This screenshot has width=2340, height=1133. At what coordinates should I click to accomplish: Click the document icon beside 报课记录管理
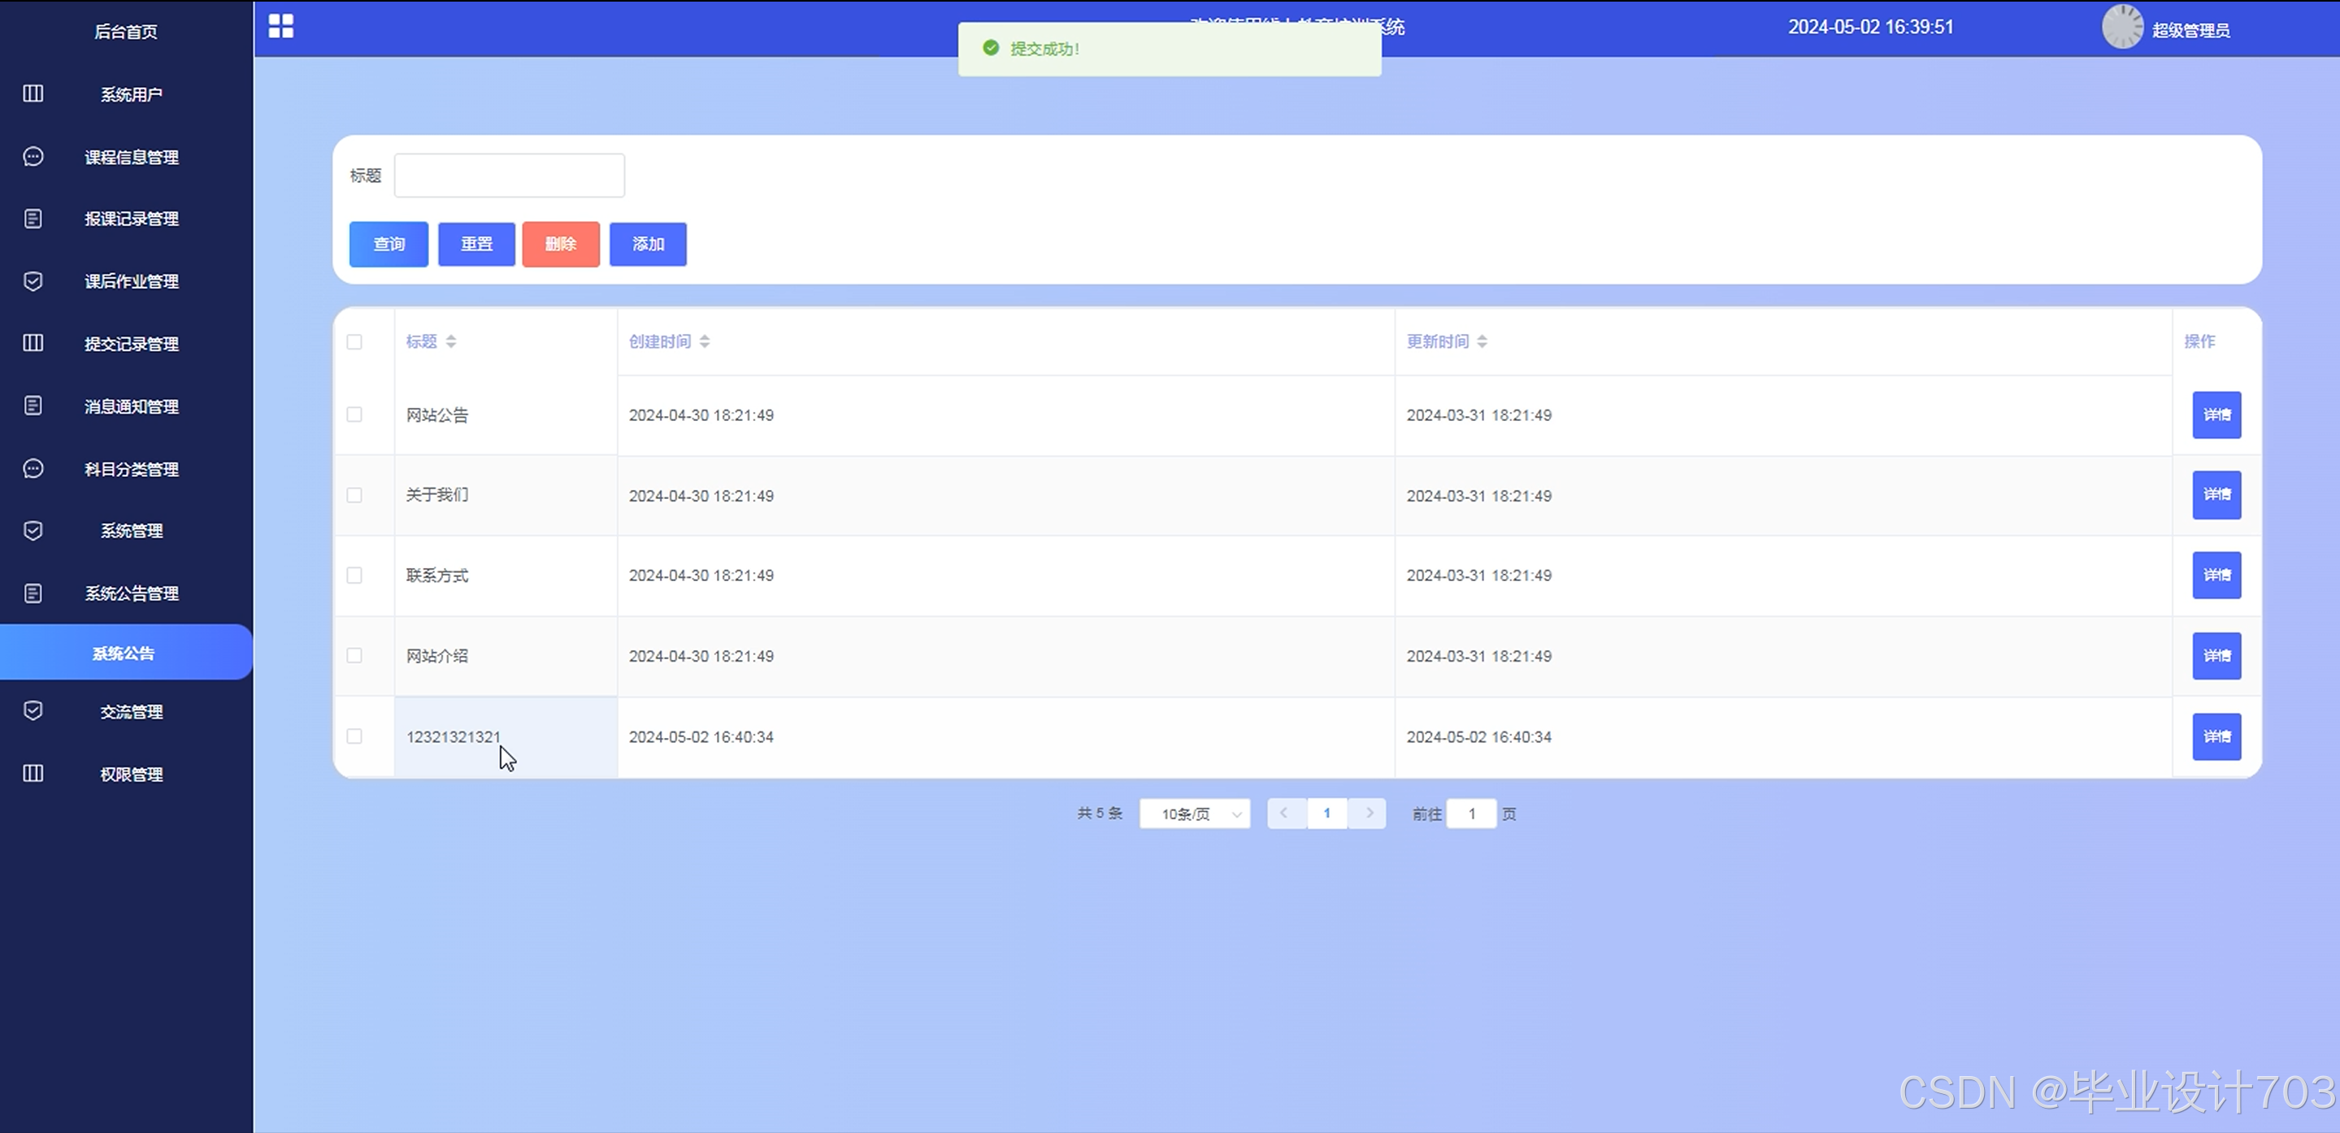33,219
